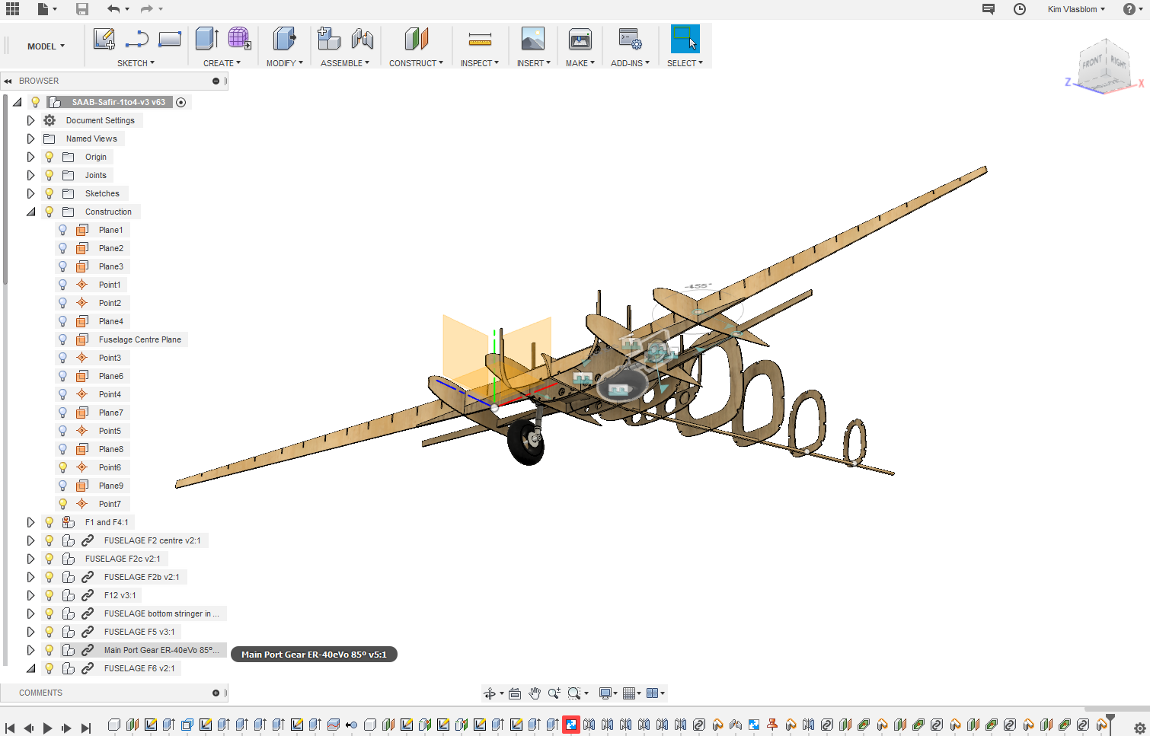Open the ASSEMBLE menu
This screenshot has width=1150, height=736.
[345, 63]
